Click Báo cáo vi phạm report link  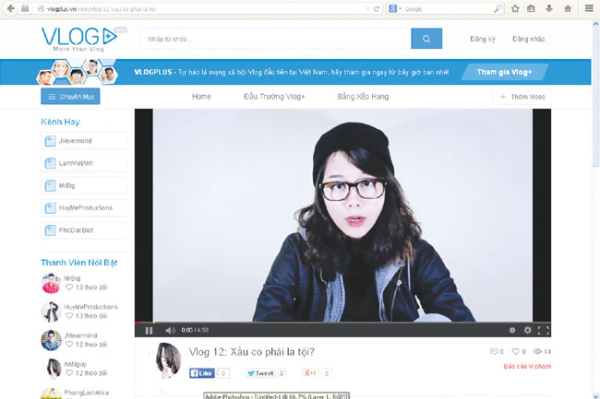[x=527, y=366]
